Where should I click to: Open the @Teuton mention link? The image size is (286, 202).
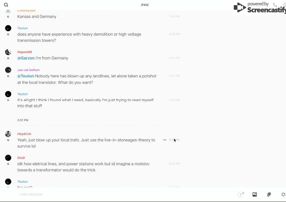tap(26, 76)
